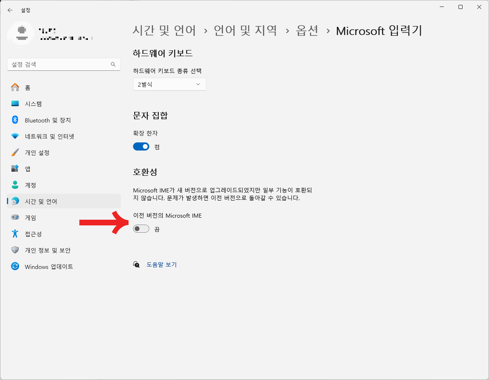Image resolution: width=489 pixels, height=380 pixels.
Task: Click the search magnifier icon
Action: tap(113, 64)
